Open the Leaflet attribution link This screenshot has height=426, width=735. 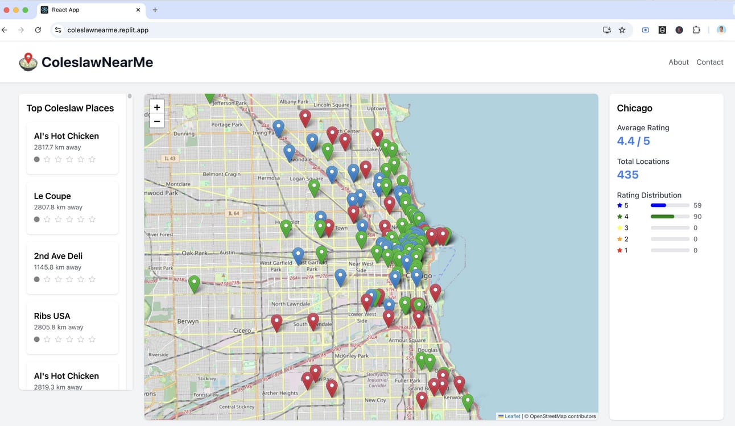pyautogui.click(x=512, y=416)
